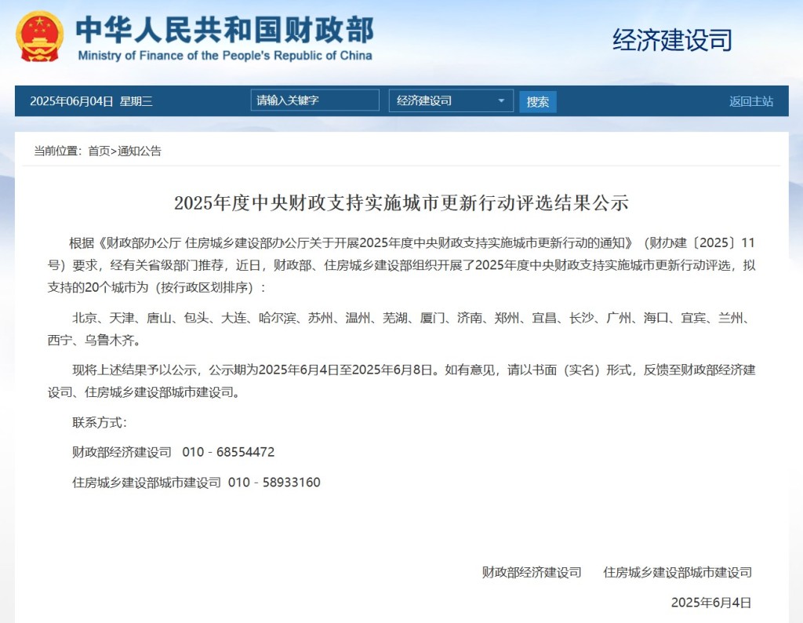Click the phone number 010-68554472
This screenshot has width=803, height=623.
(x=228, y=452)
